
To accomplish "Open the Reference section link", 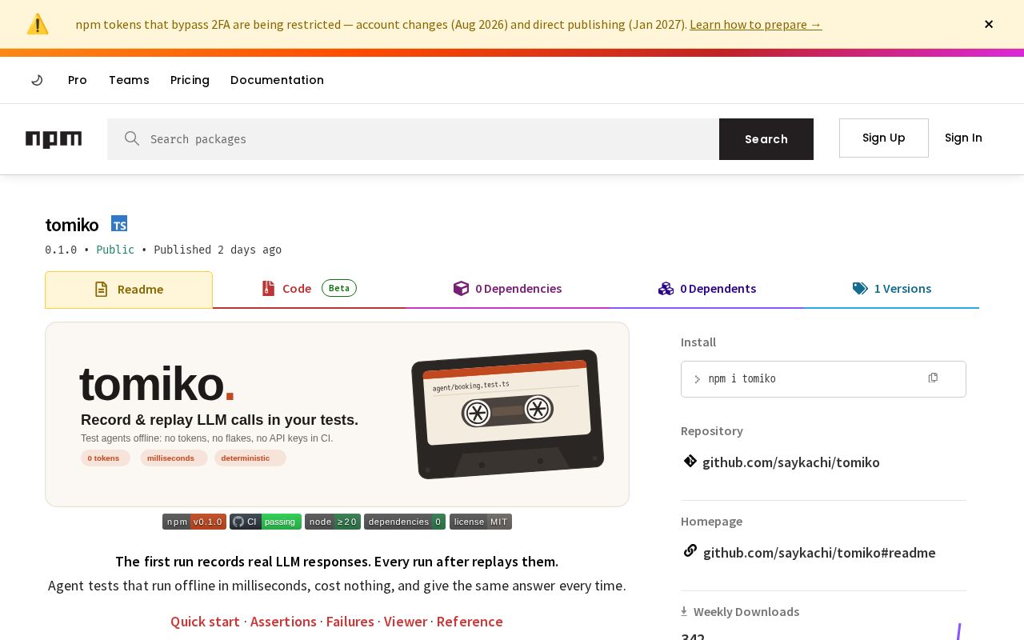I will click(470, 622).
